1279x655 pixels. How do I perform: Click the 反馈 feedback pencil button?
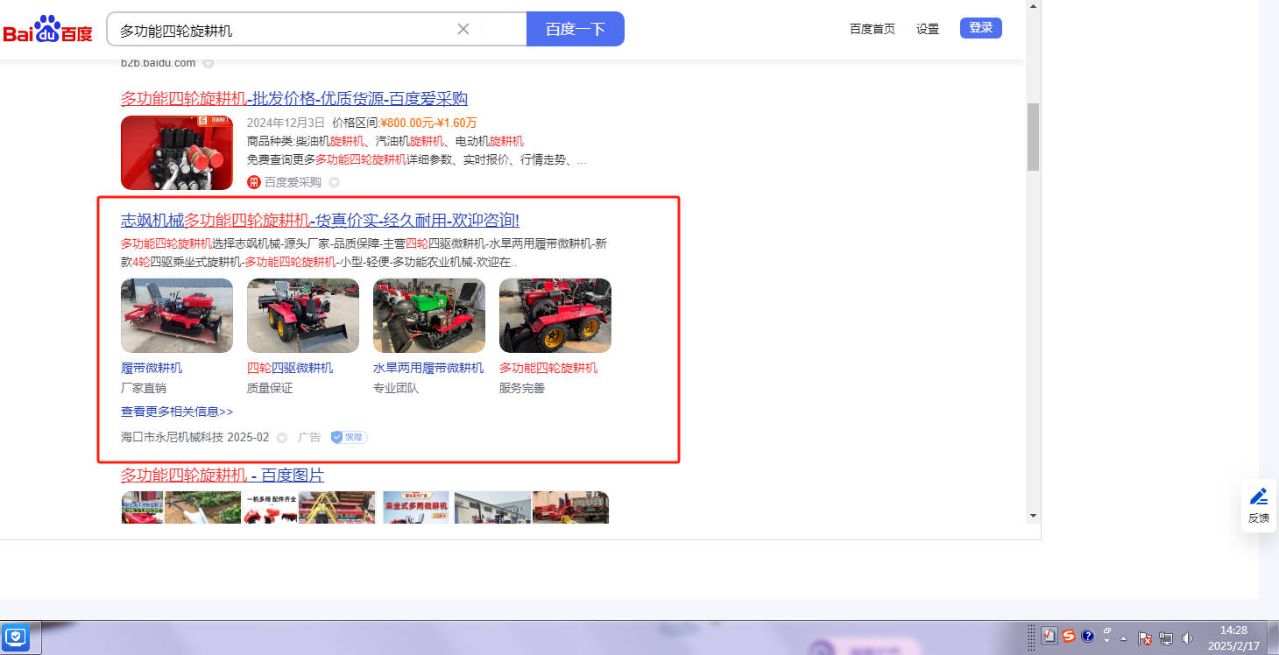pyautogui.click(x=1259, y=505)
